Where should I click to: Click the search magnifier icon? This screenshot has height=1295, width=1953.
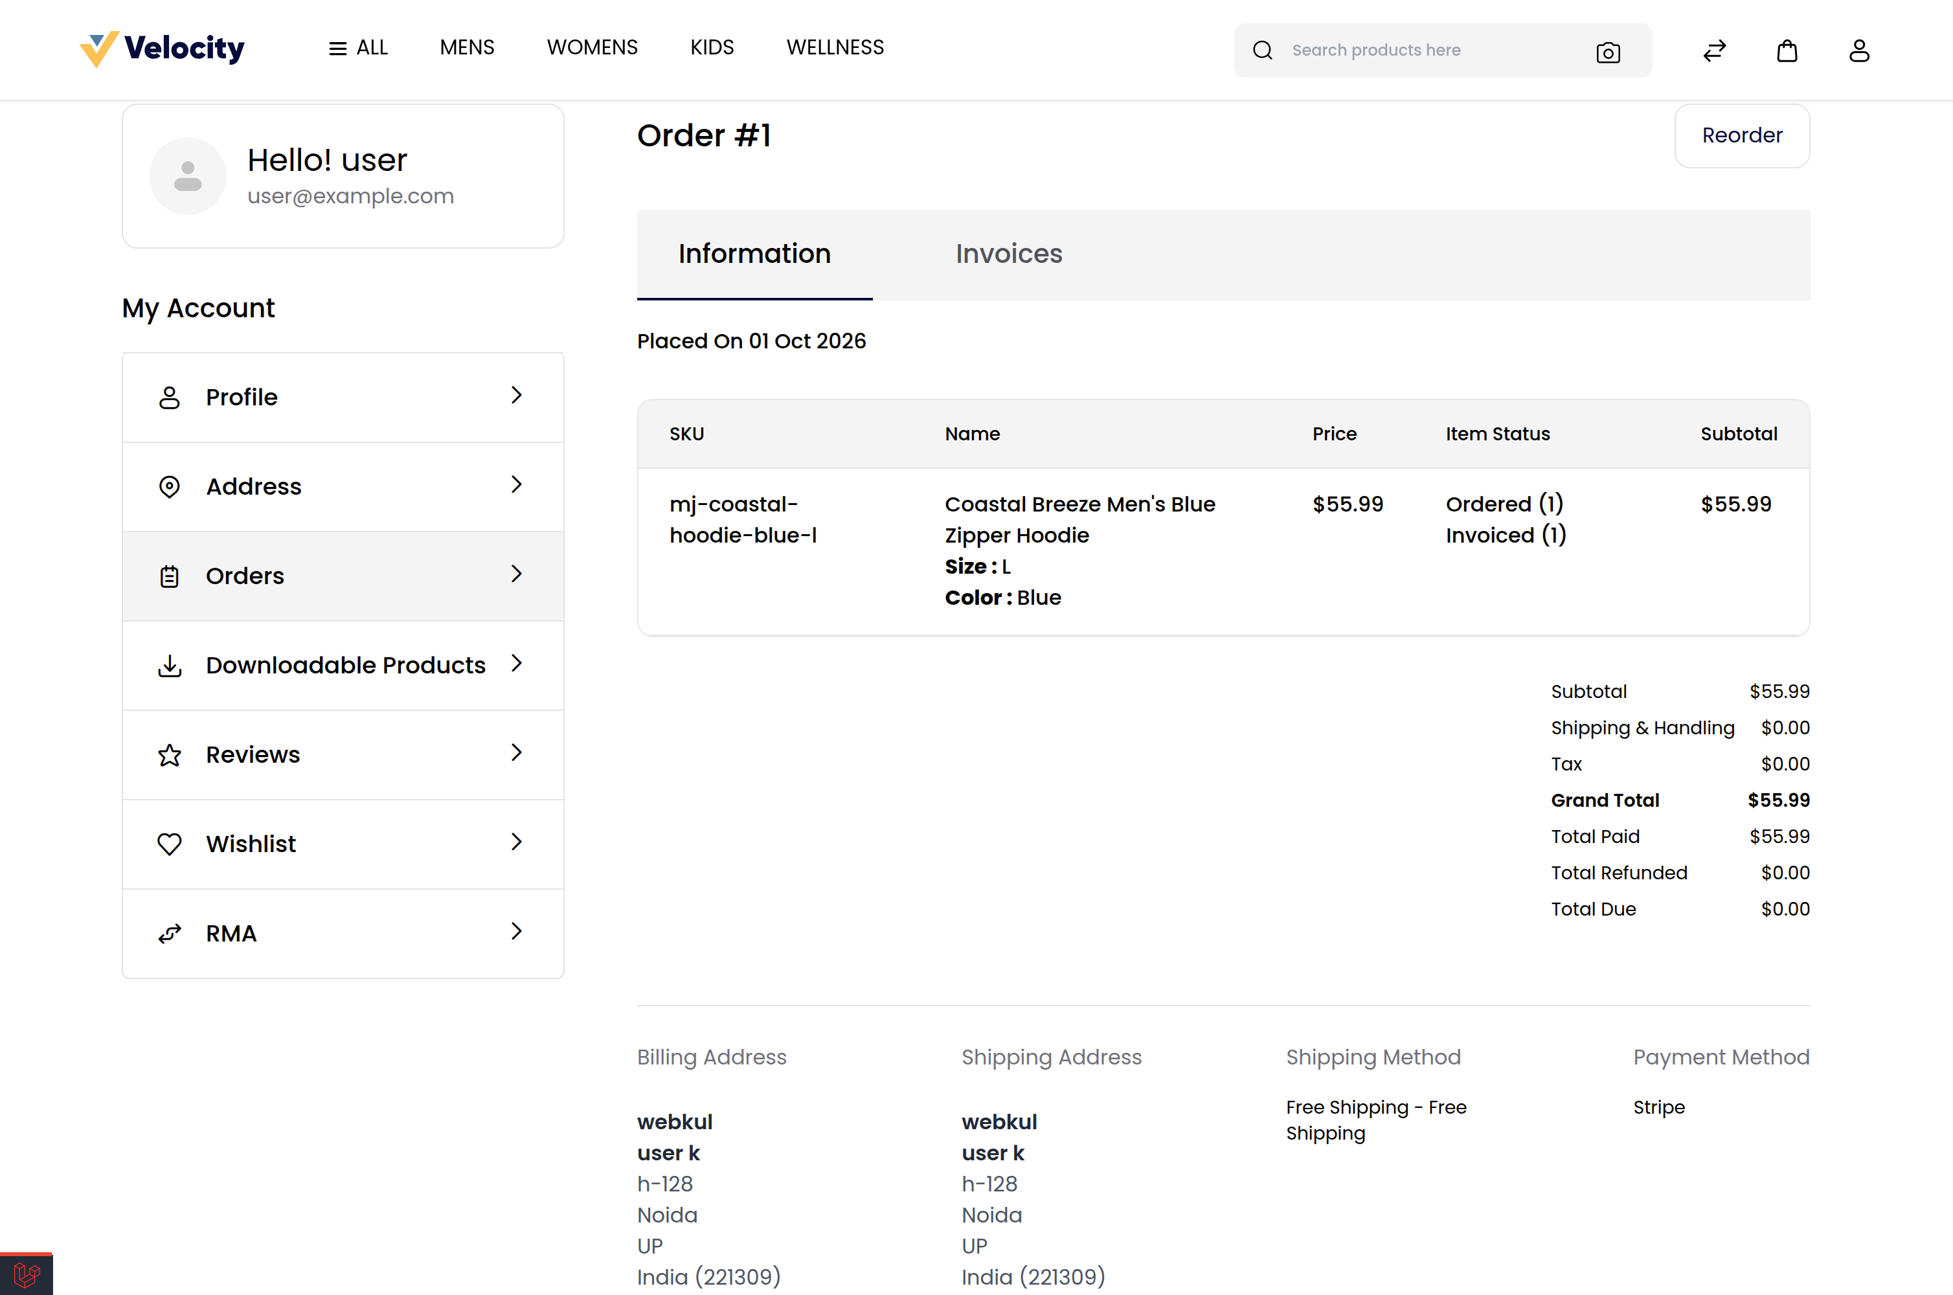click(1263, 51)
